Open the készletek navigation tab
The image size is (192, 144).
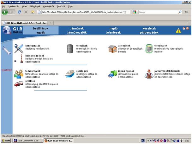coord(149,28)
